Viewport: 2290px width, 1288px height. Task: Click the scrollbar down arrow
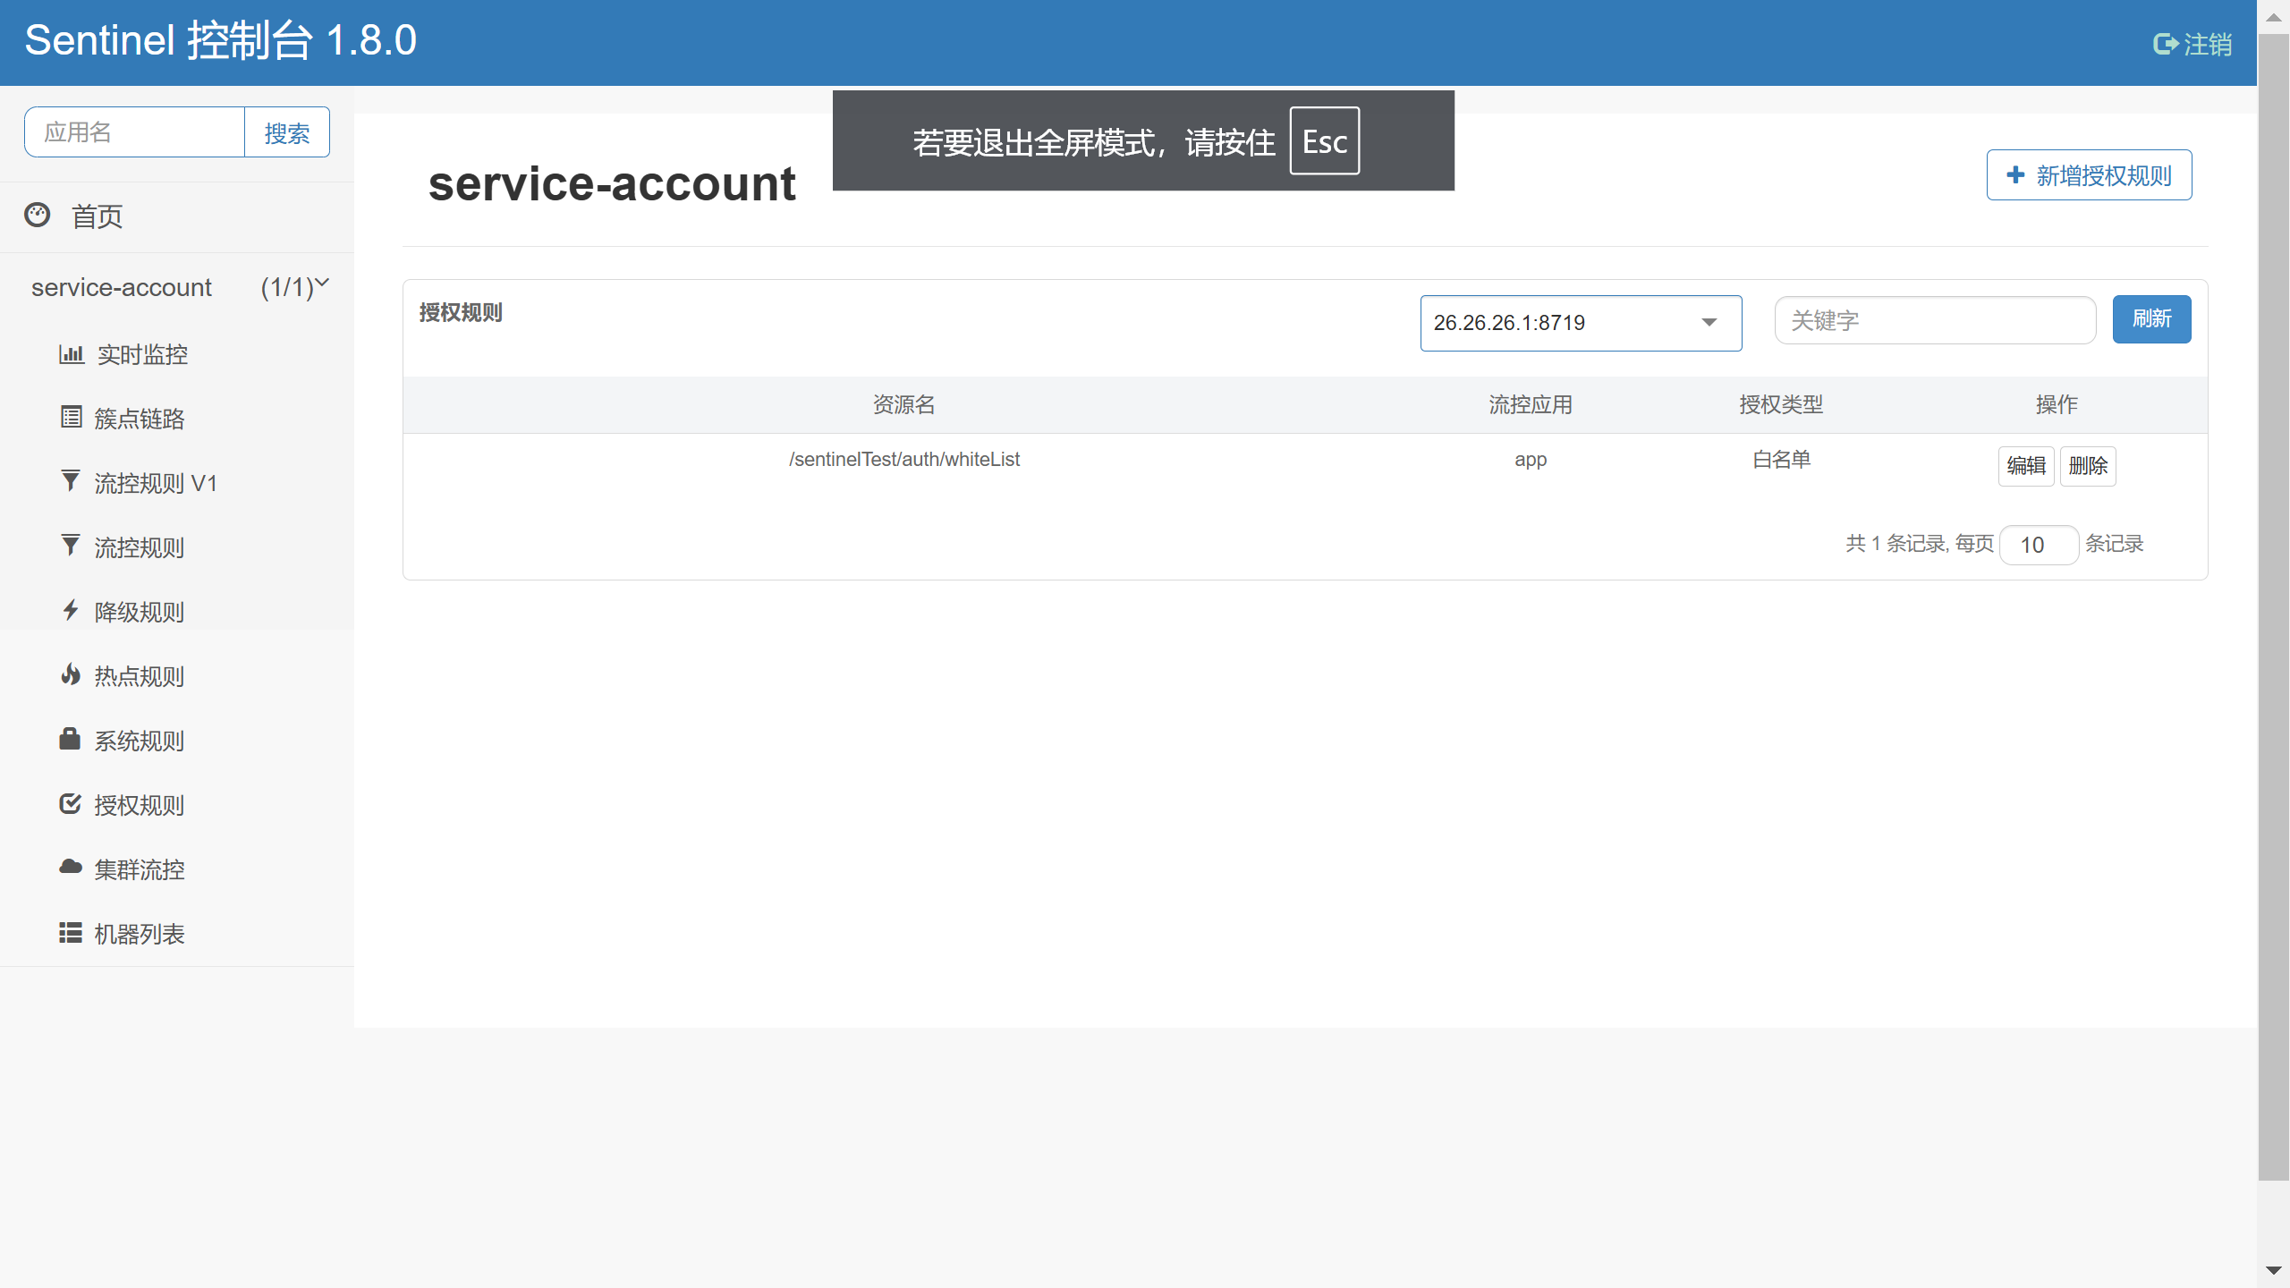[2273, 1271]
